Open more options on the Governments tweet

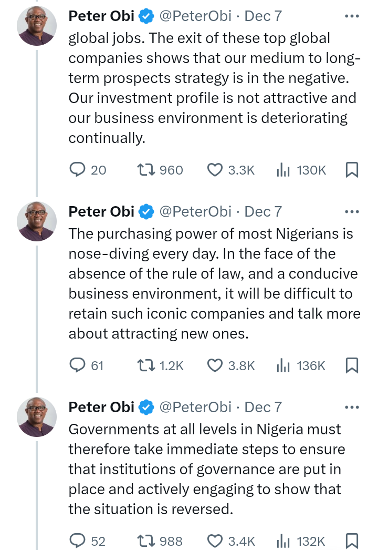point(352,408)
